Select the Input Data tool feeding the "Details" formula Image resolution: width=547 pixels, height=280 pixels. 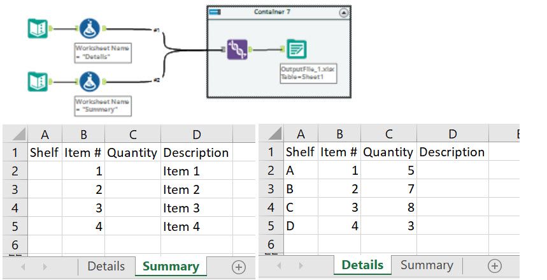38,29
